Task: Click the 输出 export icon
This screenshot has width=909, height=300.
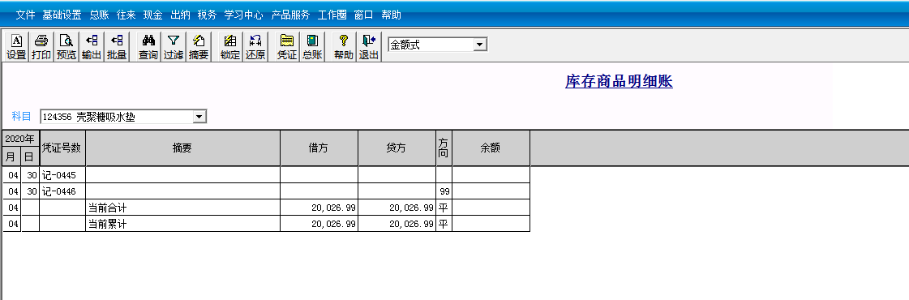Action: [91, 47]
